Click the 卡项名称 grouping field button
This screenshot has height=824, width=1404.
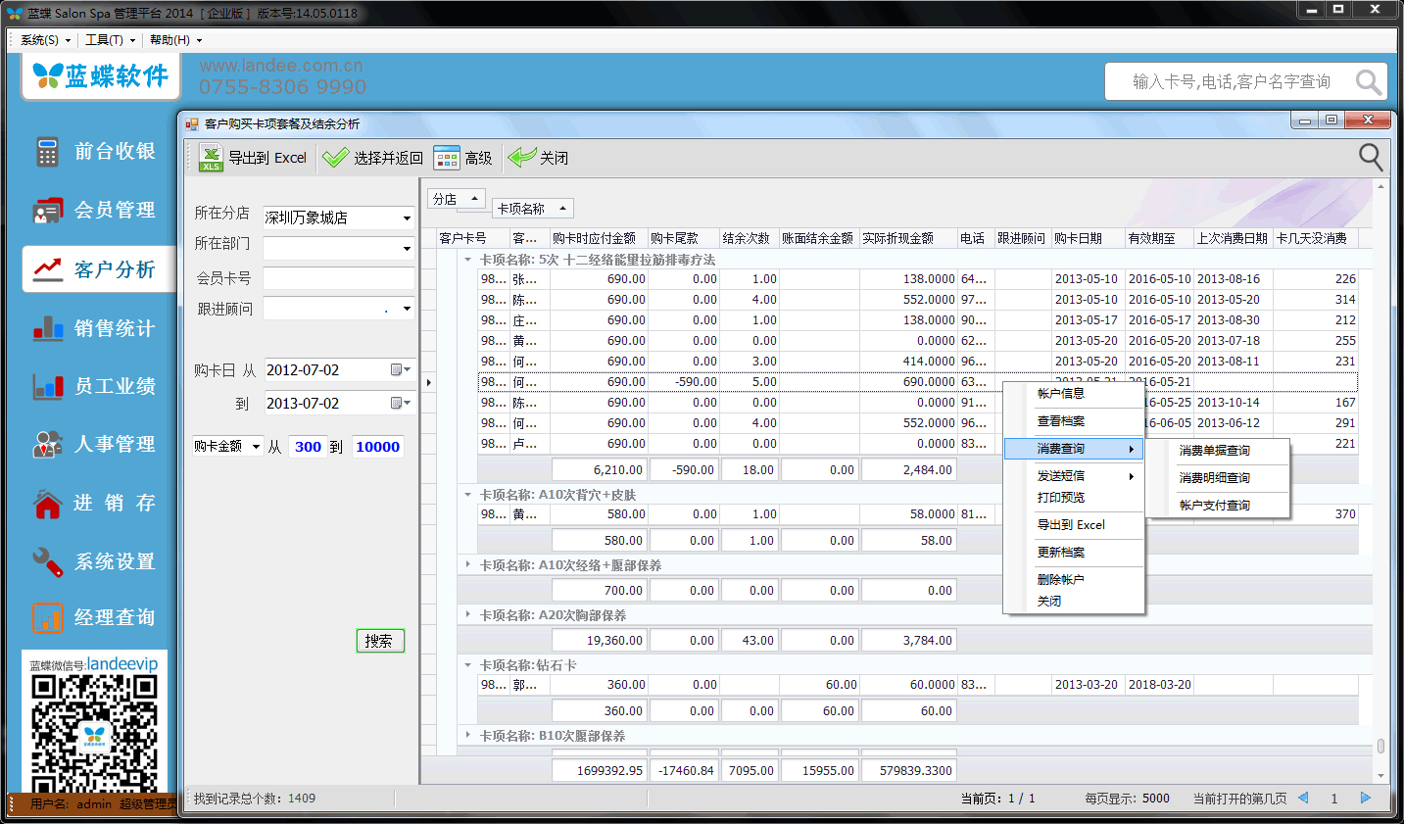[532, 209]
